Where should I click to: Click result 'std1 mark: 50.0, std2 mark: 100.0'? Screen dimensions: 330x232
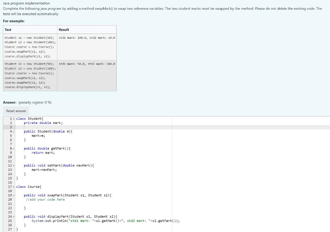click(87, 64)
